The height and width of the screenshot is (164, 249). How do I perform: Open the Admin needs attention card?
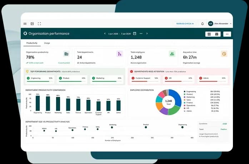point(213,80)
